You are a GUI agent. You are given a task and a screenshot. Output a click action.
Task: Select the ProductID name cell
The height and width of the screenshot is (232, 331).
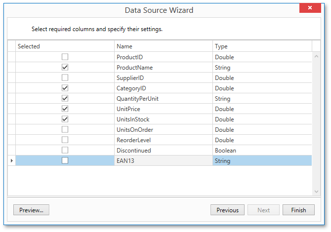click(164, 57)
